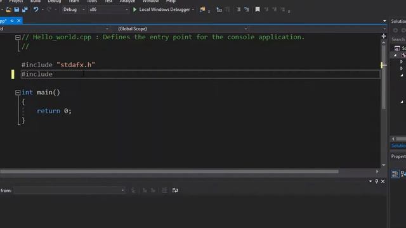Open the Debug menu

(55, 1)
